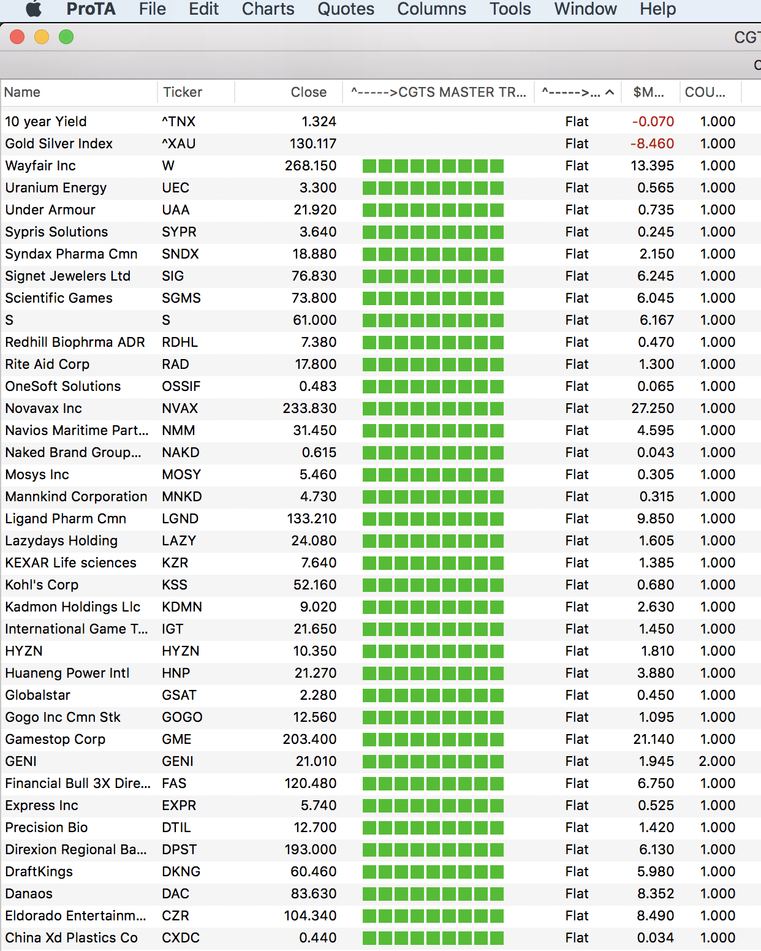Sort by the Close column header
The image size is (761, 951).
[x=288, y=93]
